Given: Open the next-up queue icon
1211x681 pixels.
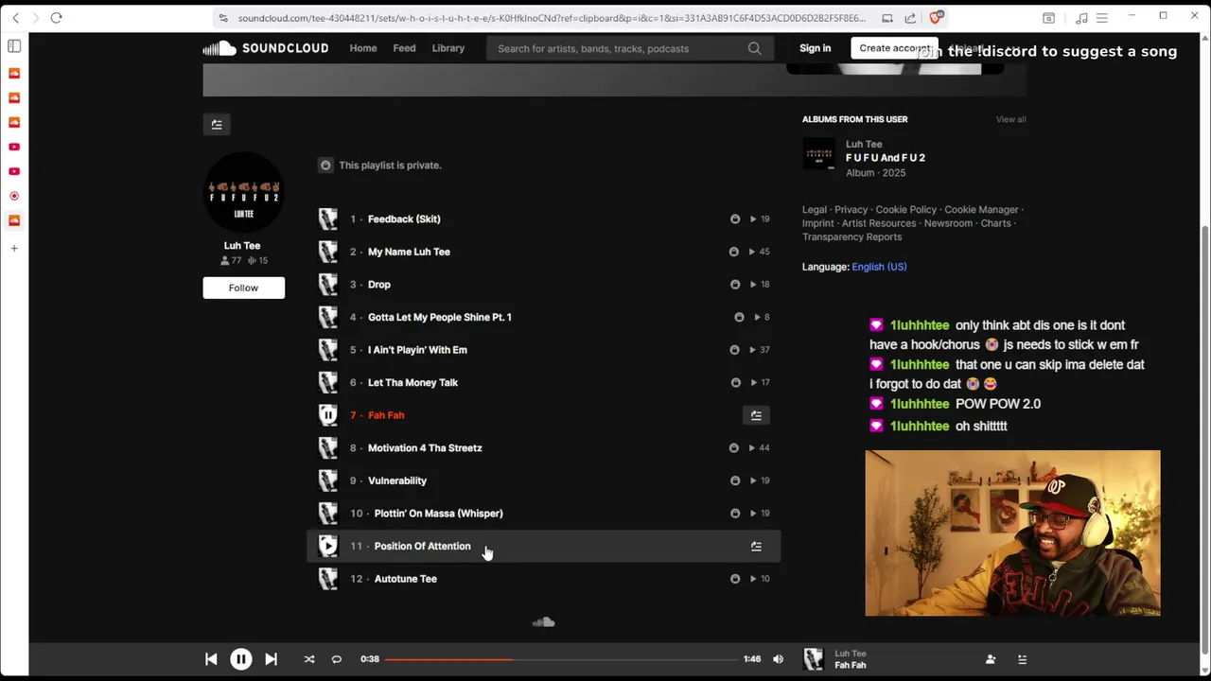Looking at the screenshot, I should tap(1022, 659).
